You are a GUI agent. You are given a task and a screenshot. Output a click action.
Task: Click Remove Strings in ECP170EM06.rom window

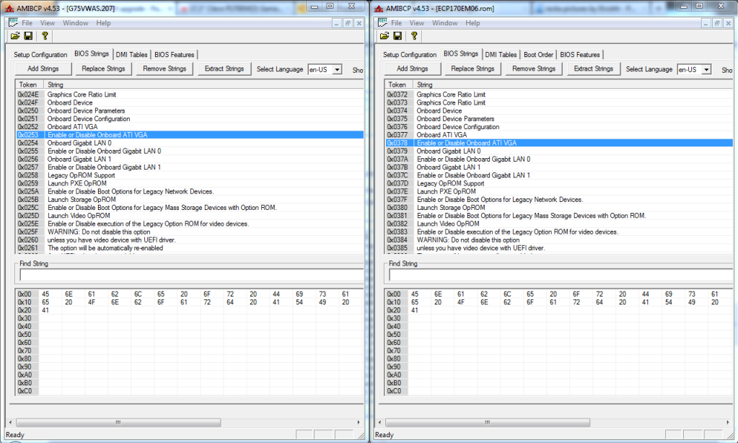(534, 69)
